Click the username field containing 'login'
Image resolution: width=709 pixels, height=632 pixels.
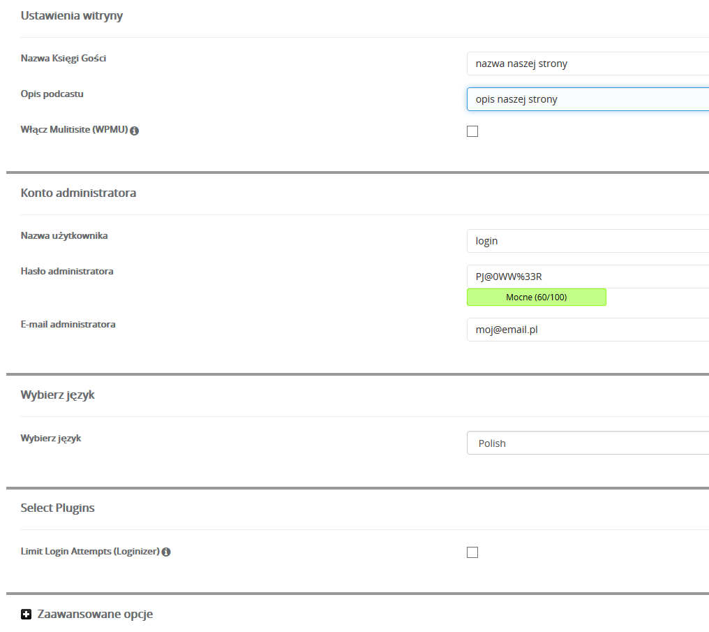pos(588,241)
